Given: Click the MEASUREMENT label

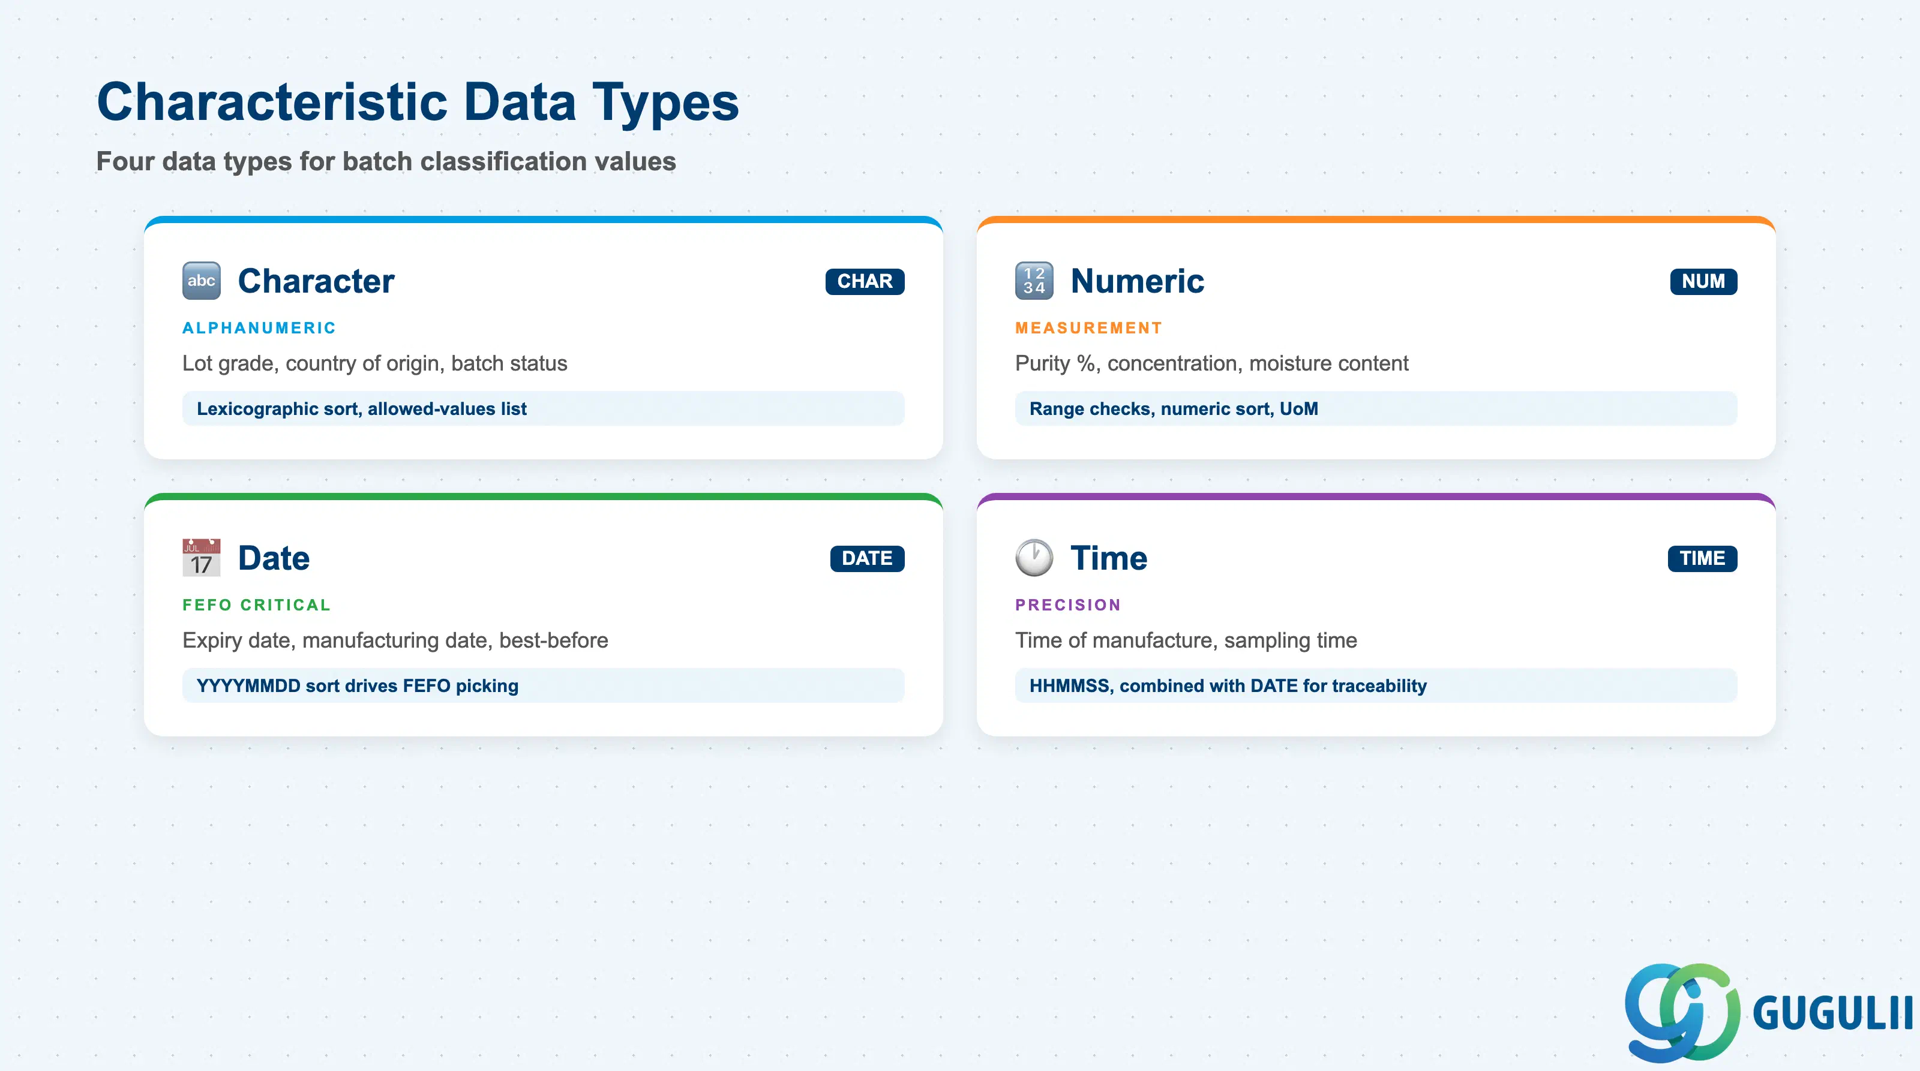Looking at the screenshot, I should [x=1088, y=327].
